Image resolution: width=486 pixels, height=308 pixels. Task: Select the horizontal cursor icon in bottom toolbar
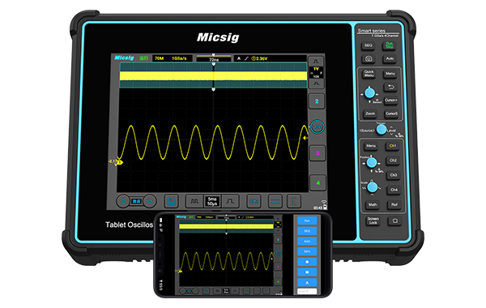point(275,201)
